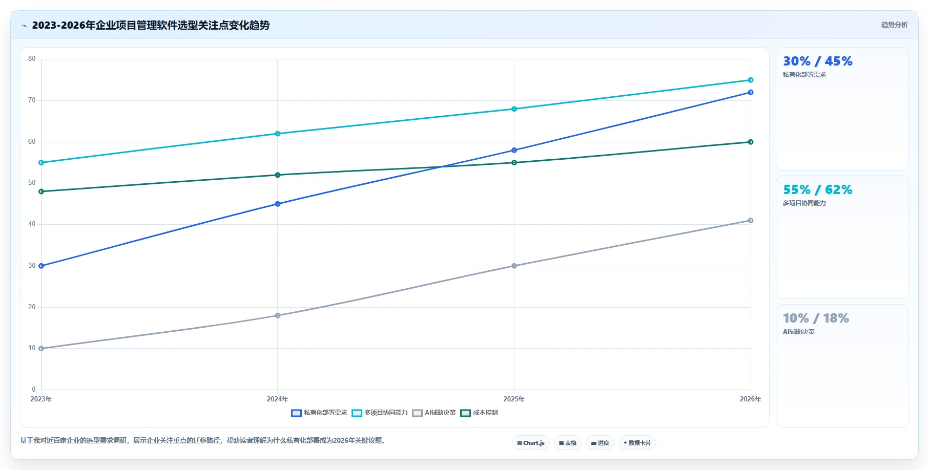Click the 55% / 62% stat value
This screenshot has width=929, height=470.
(817, 190)
